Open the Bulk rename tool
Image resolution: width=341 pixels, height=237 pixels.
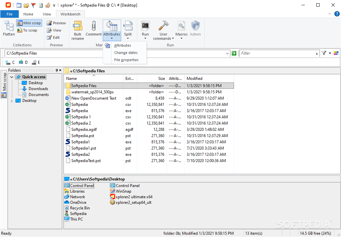[78, 31]
